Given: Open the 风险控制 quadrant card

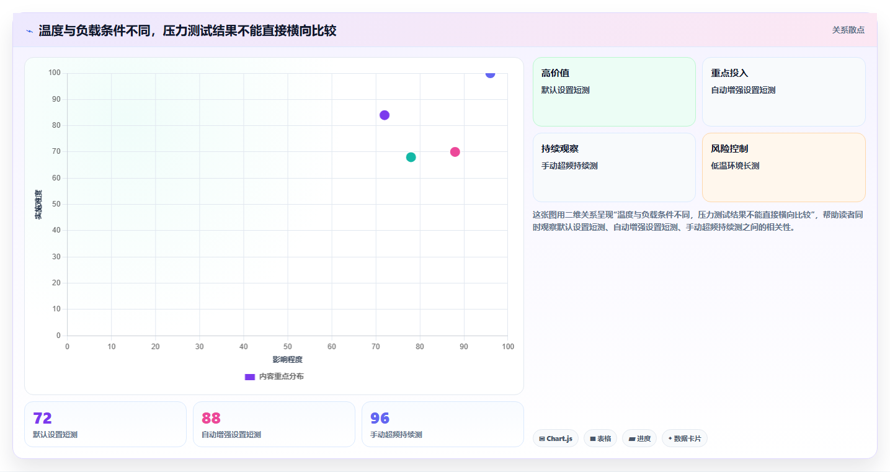Looking at the screenshot, I should tap(783, 167).
